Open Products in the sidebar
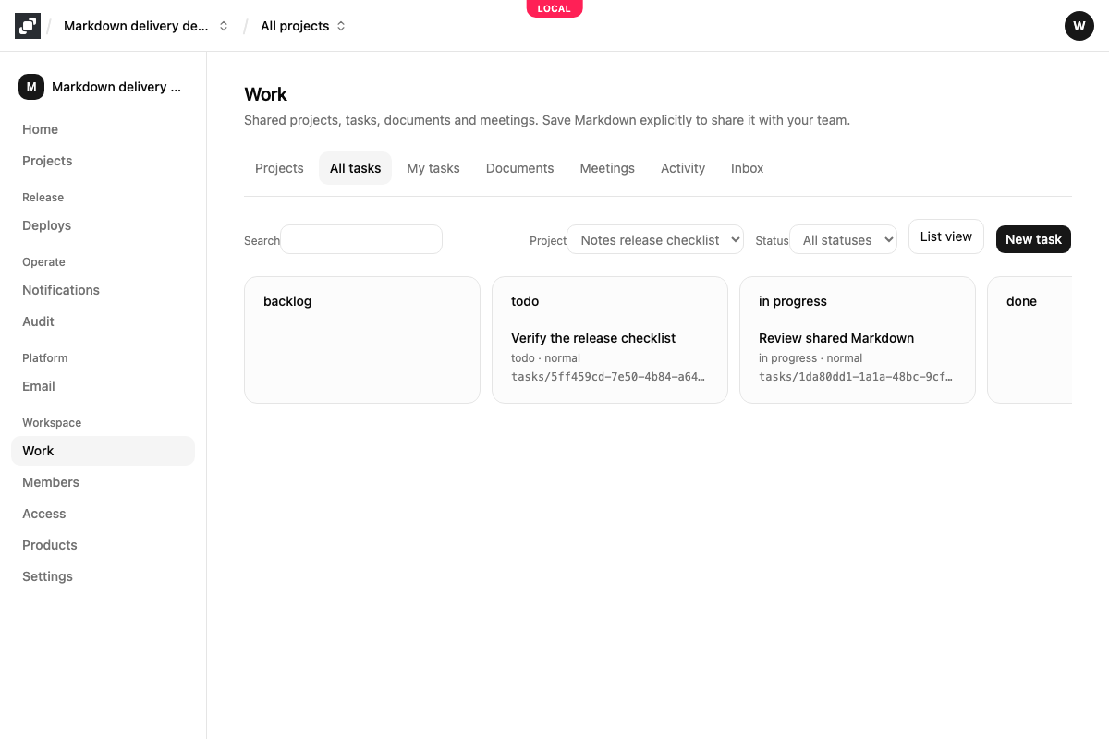Screen dimensions: 1109x739 pyautogui.click(x=103, y=545)
